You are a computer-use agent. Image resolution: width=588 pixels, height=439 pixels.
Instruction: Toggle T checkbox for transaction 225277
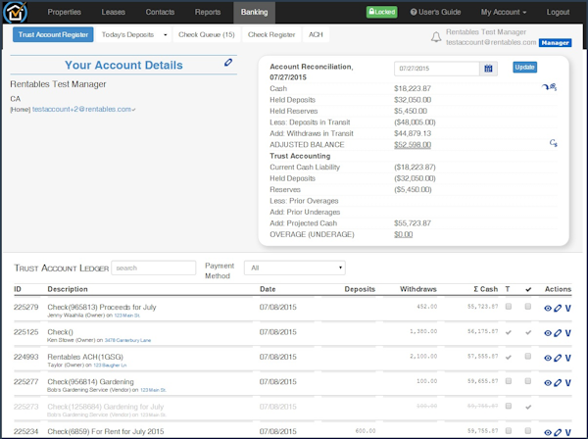pyautogui.click(x=509, y=381)
